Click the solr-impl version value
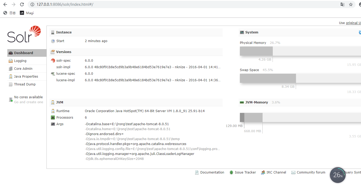Image resolution: width=361 pixels, height=185 pixels. (x=153, y=67)
